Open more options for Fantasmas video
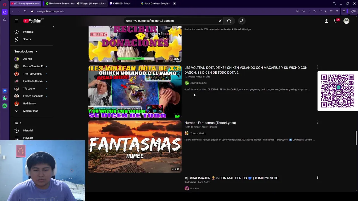The image size is (358, 201). click(x=317, y=122)
